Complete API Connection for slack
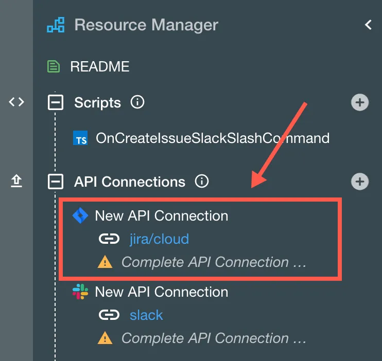The width and height of the screenshot is (382, 361). point(214,338)
